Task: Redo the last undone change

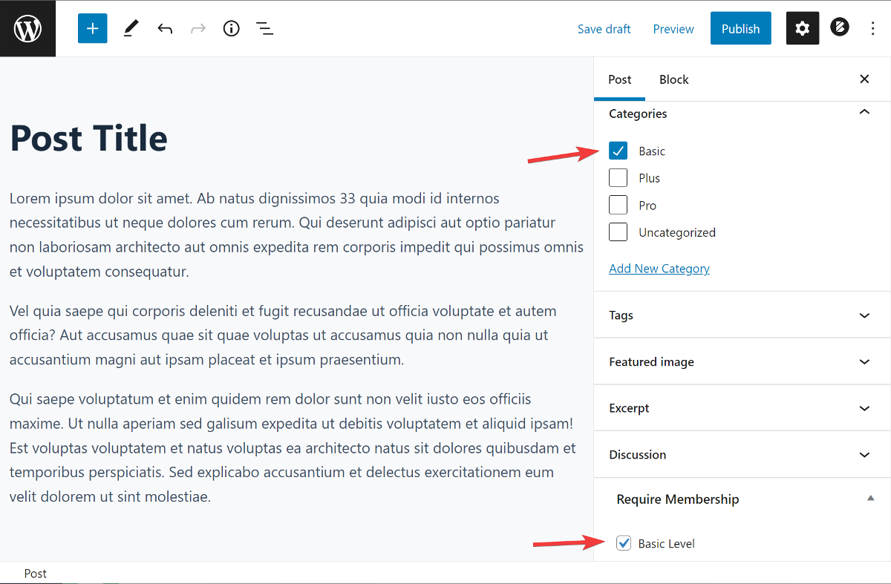Action: 198,29
